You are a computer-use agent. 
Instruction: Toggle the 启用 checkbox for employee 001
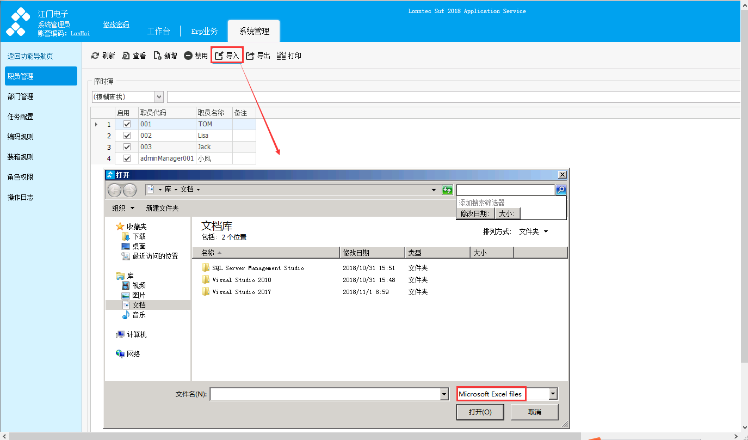[127, 124]
